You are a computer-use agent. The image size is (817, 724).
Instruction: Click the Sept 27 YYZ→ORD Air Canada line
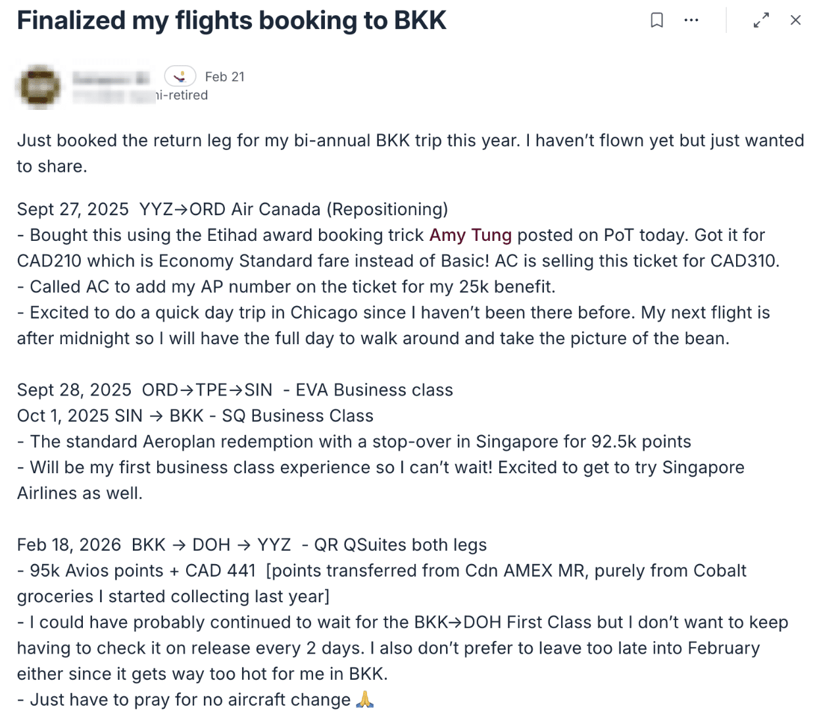(232, 209)
